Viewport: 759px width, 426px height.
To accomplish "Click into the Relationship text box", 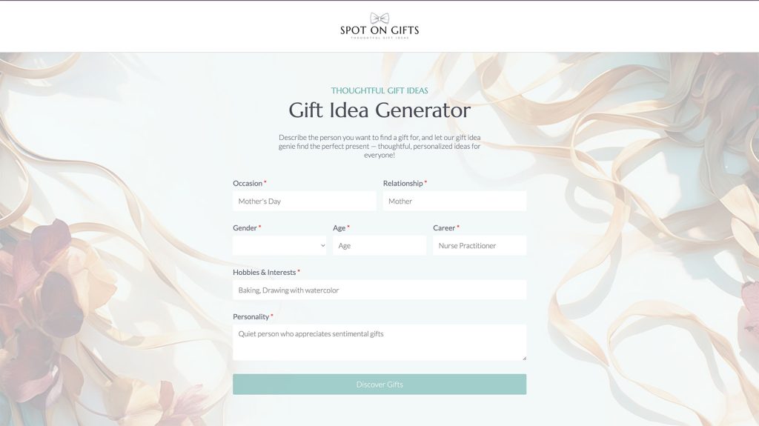I will coord(454,201).
